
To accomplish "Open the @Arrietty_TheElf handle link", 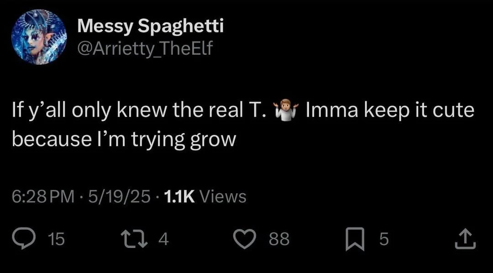I will tap(145, 47).
